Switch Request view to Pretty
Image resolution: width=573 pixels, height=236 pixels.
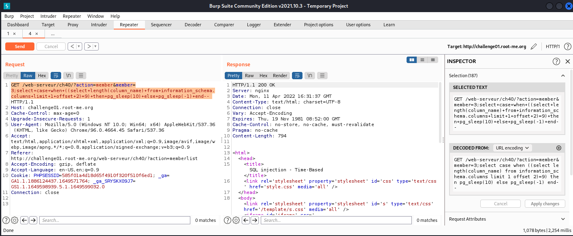click(x=12, y=76)
